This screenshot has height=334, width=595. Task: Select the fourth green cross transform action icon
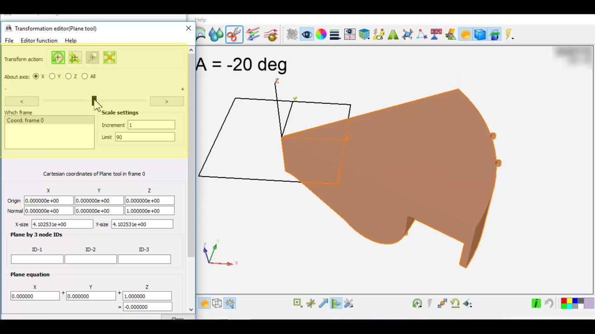109,58
